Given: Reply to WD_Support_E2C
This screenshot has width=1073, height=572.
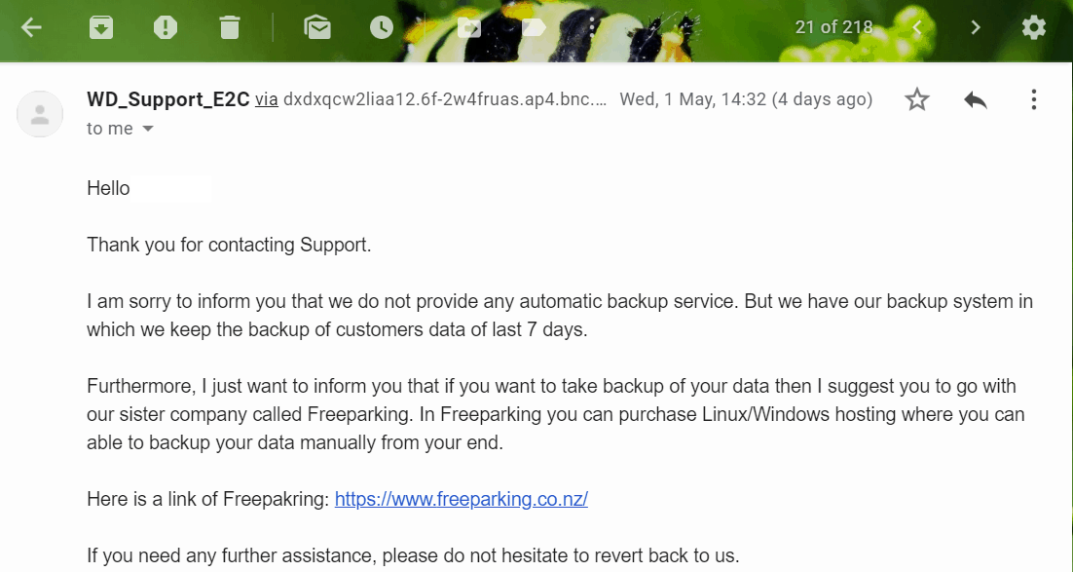Looking at the screenshot, I should (976, 100).
